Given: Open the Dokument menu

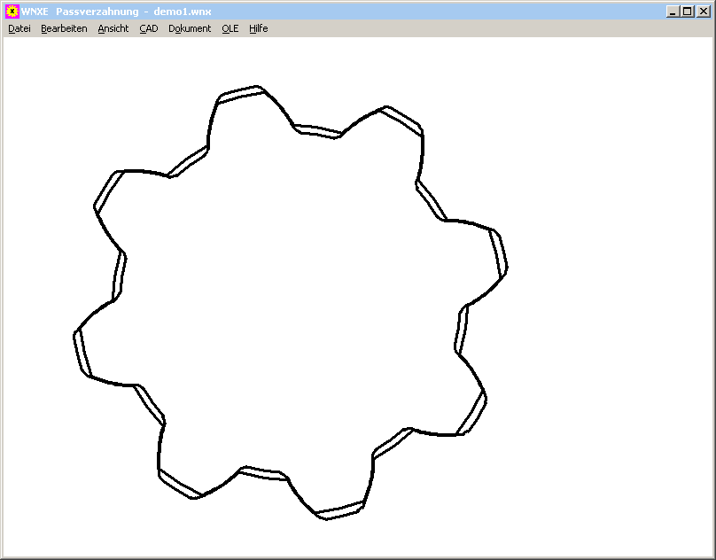Looking at the screenshot, I should point(190,28).
